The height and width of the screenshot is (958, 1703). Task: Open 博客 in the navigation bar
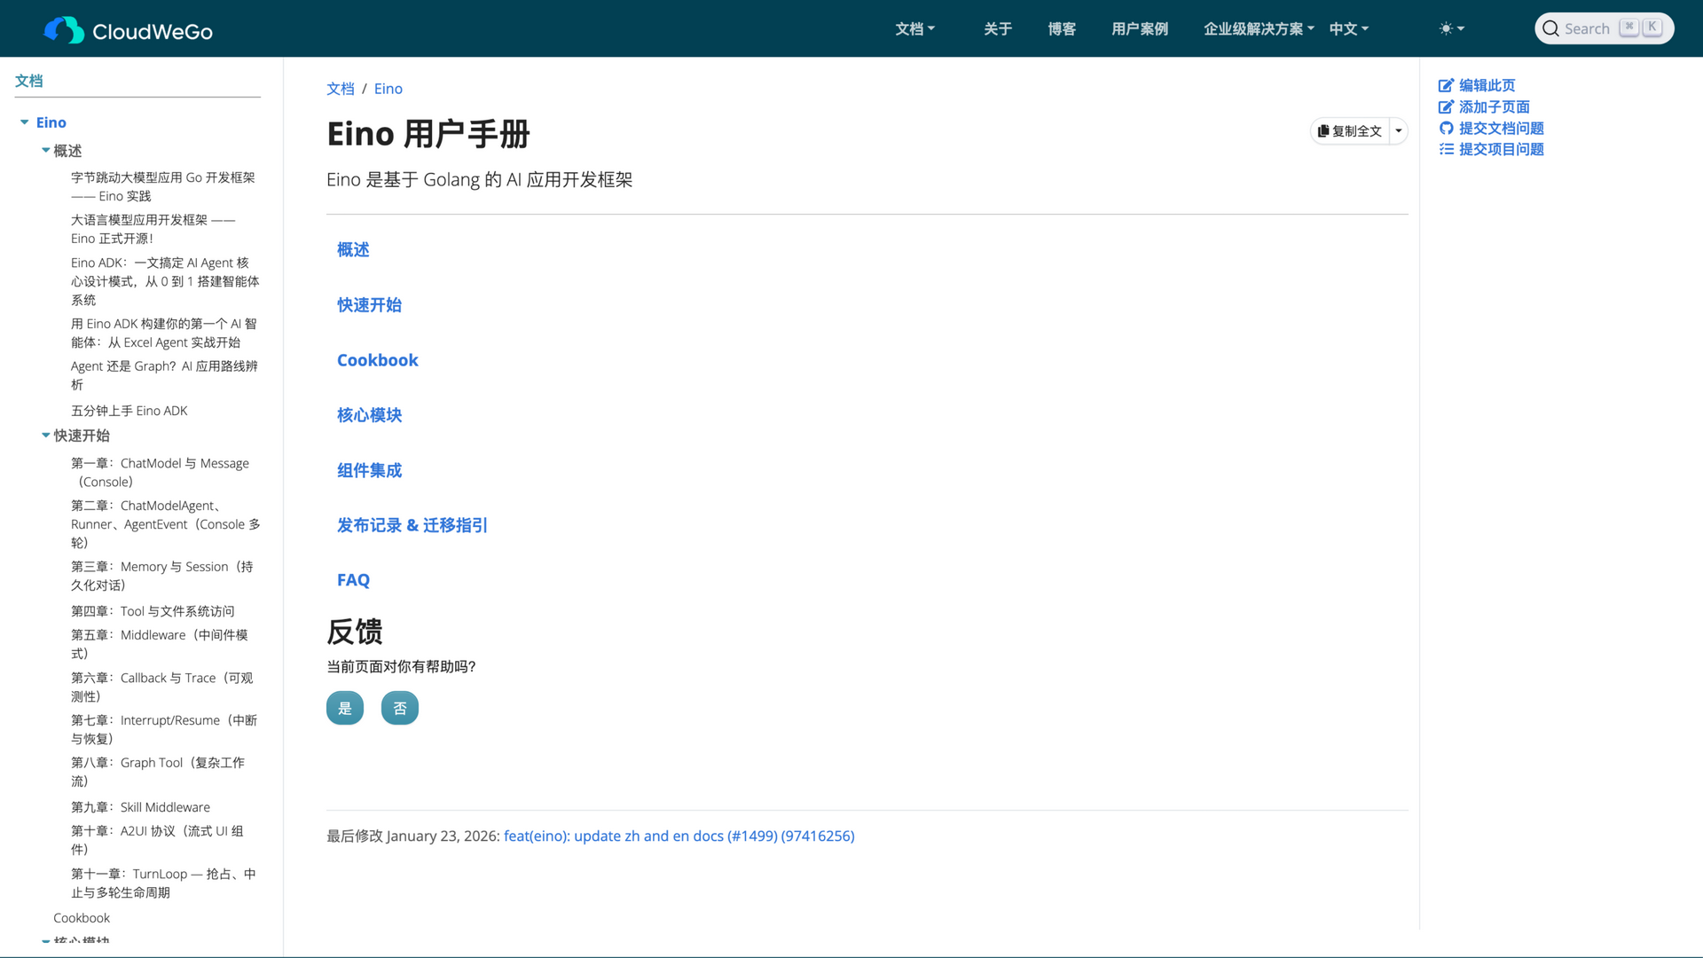(x=1062, y=29)
